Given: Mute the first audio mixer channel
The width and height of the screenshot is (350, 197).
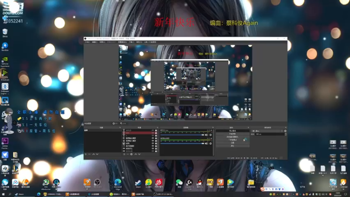Looking at the screenshot, I should pos(206,135).
